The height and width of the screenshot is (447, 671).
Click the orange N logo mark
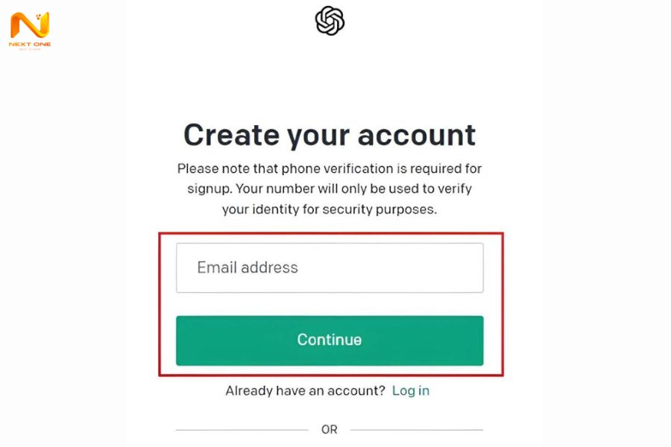pyautogui.click(x=30, y=25)
